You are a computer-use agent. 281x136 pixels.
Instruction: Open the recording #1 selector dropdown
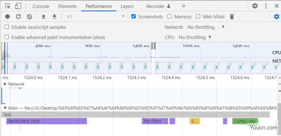coord(95,17)
